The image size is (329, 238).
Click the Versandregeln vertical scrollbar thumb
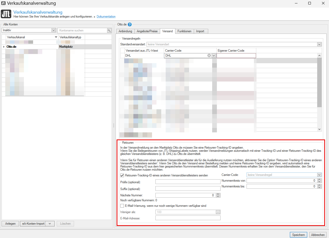[x=320, y=82]
